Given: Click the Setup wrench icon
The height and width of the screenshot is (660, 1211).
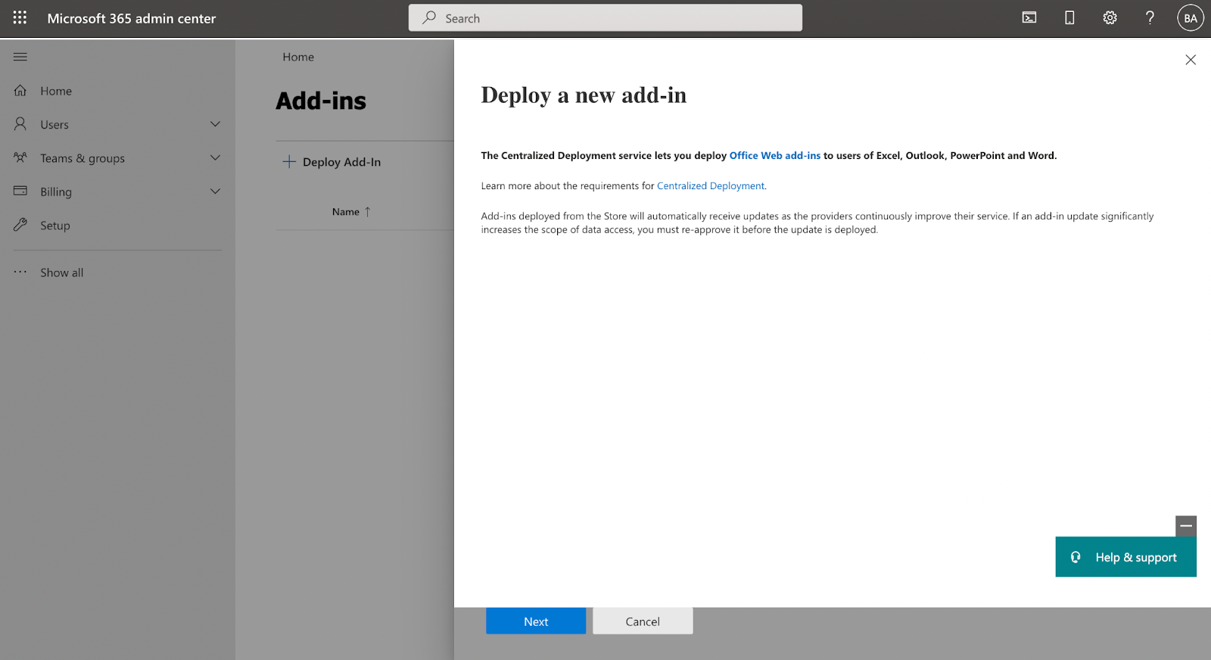Looking at the screenshot, I should pyautogui.click(x=20, y=225).
